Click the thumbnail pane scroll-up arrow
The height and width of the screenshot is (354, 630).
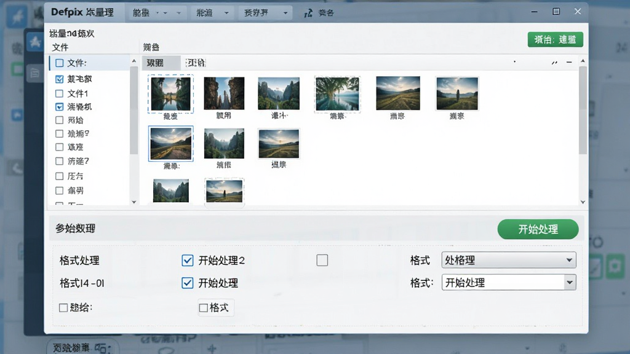(583, 61)
